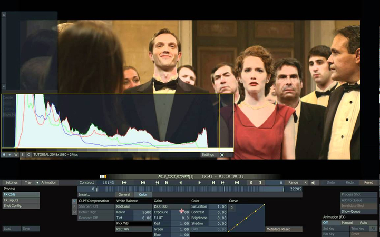Screen dimensions: 380x237
Task: Open the REC 709 gamma dropdown
Action: [134, 229]
